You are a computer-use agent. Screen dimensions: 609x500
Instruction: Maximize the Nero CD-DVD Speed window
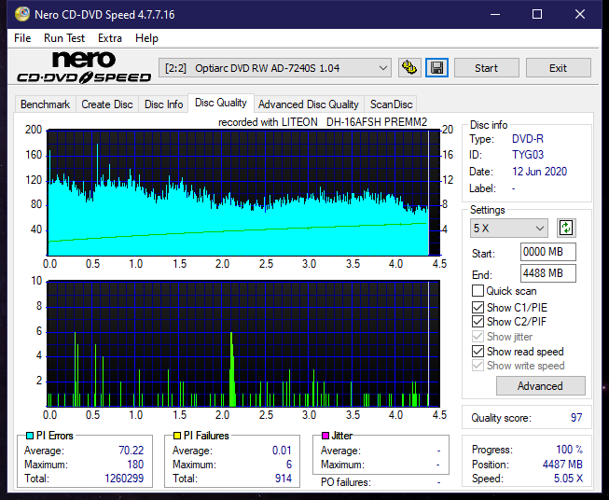(537, 14)
